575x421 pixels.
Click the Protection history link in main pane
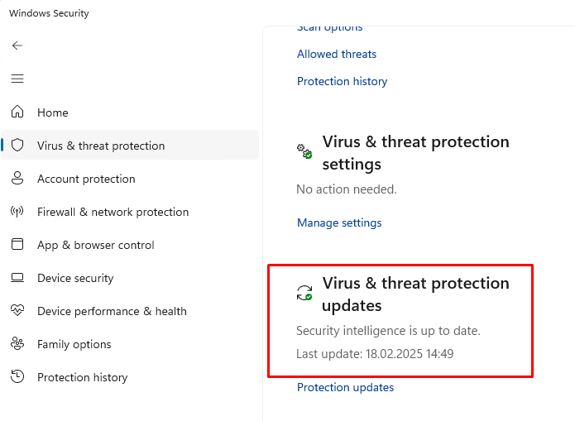point(343,81)
